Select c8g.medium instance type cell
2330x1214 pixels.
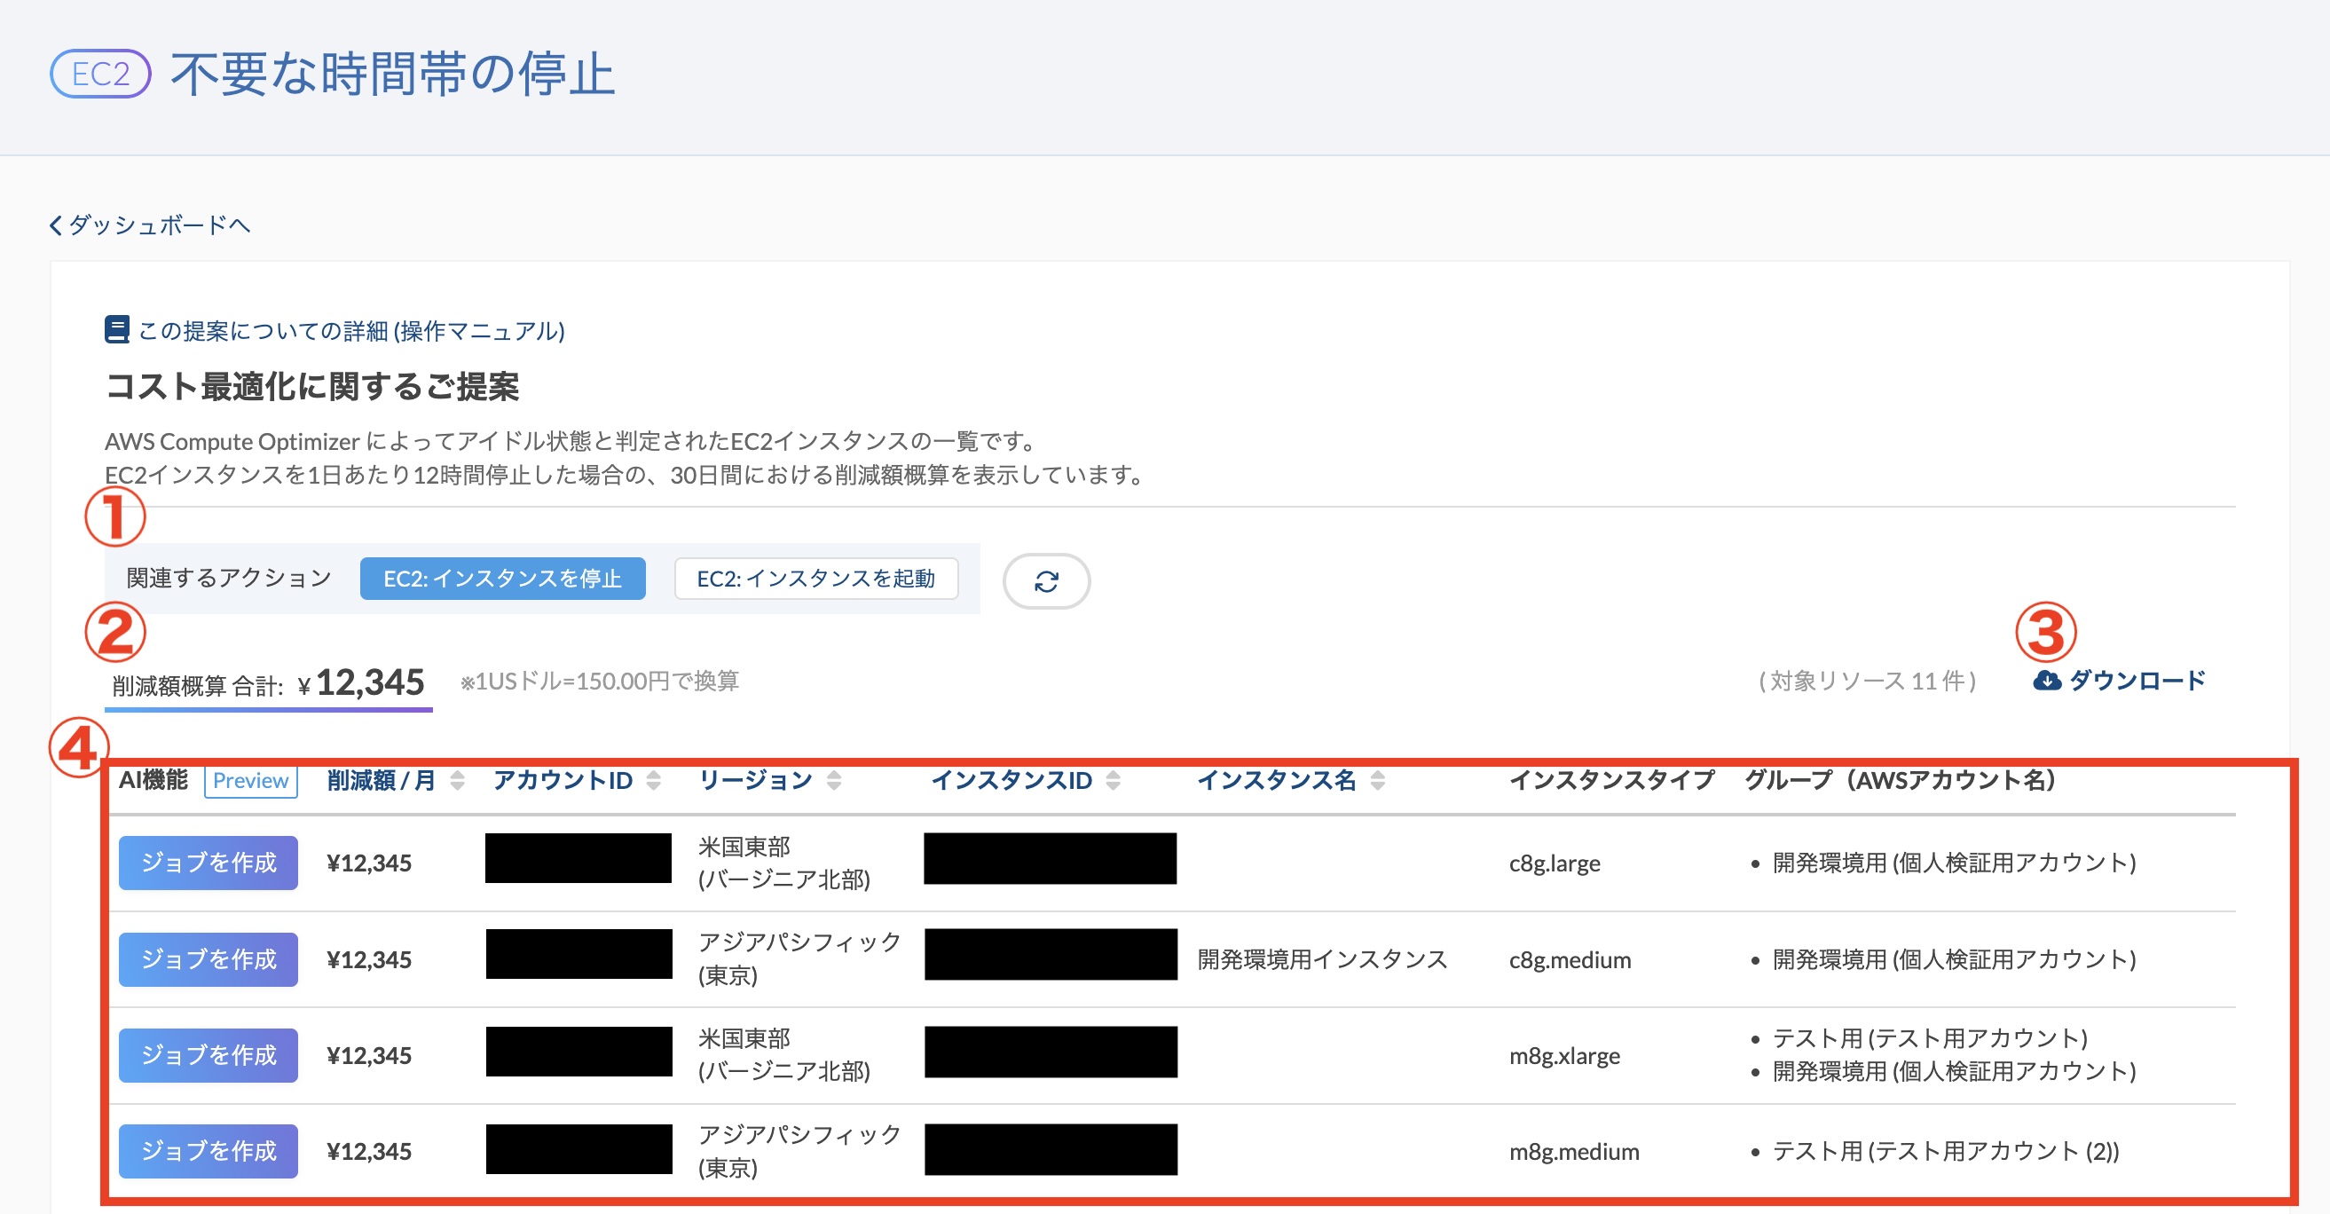1570,960
